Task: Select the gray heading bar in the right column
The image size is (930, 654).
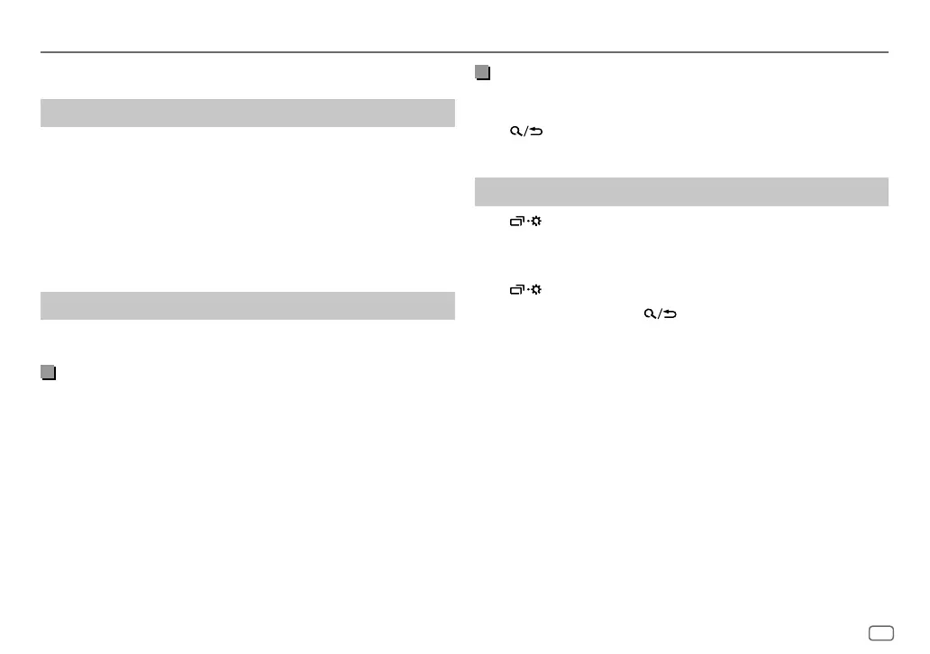Action: pos(681,192)
